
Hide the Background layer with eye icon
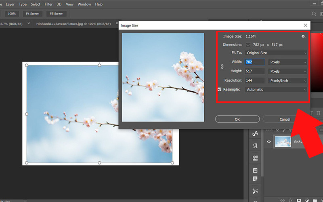coord(269,142)
